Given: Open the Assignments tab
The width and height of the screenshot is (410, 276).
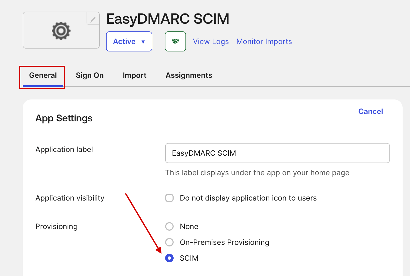Looking at the screenshot, I should 189,75.
